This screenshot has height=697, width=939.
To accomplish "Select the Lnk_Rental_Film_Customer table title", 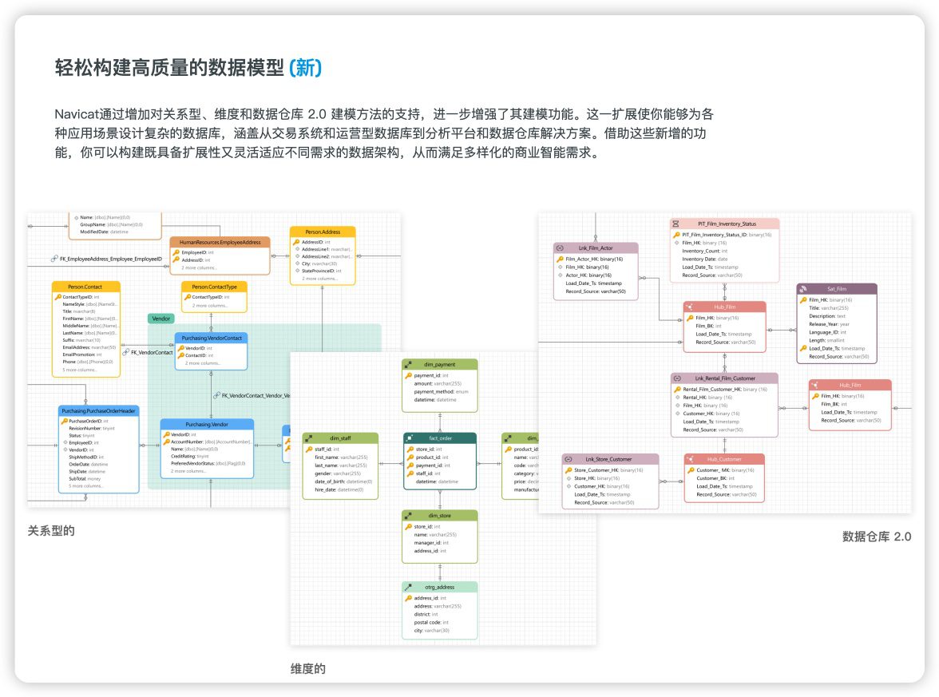I will 725,378.
